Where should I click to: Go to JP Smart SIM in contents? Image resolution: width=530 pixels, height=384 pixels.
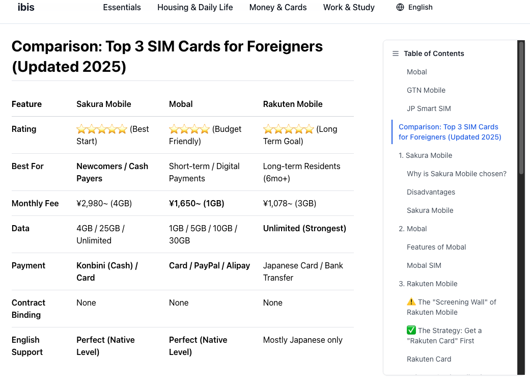pos(429,108)
